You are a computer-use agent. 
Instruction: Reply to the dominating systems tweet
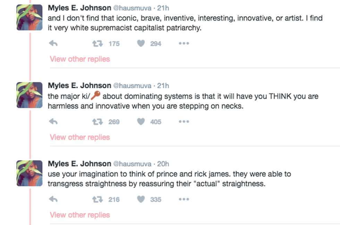tap(53, 122)
